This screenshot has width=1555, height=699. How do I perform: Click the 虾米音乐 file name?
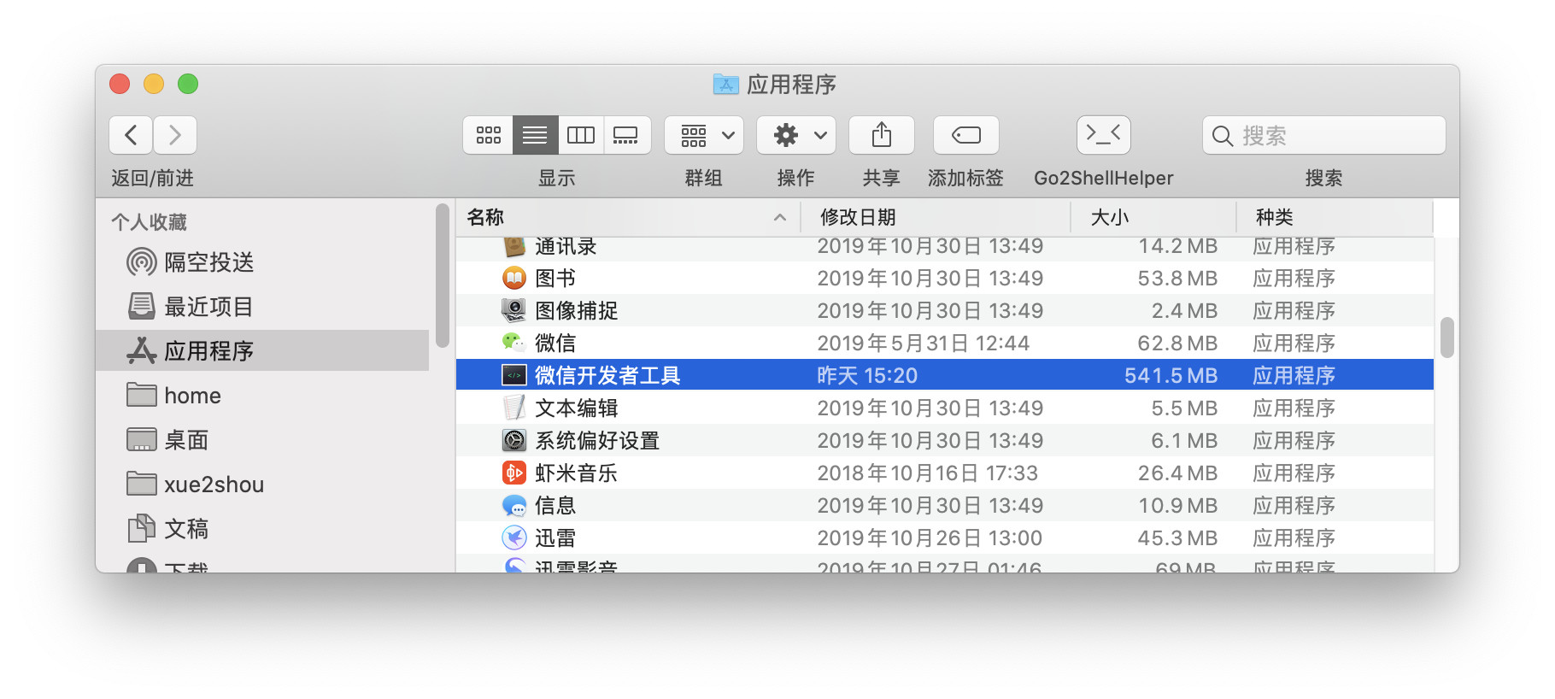click(x=576, y=473)
